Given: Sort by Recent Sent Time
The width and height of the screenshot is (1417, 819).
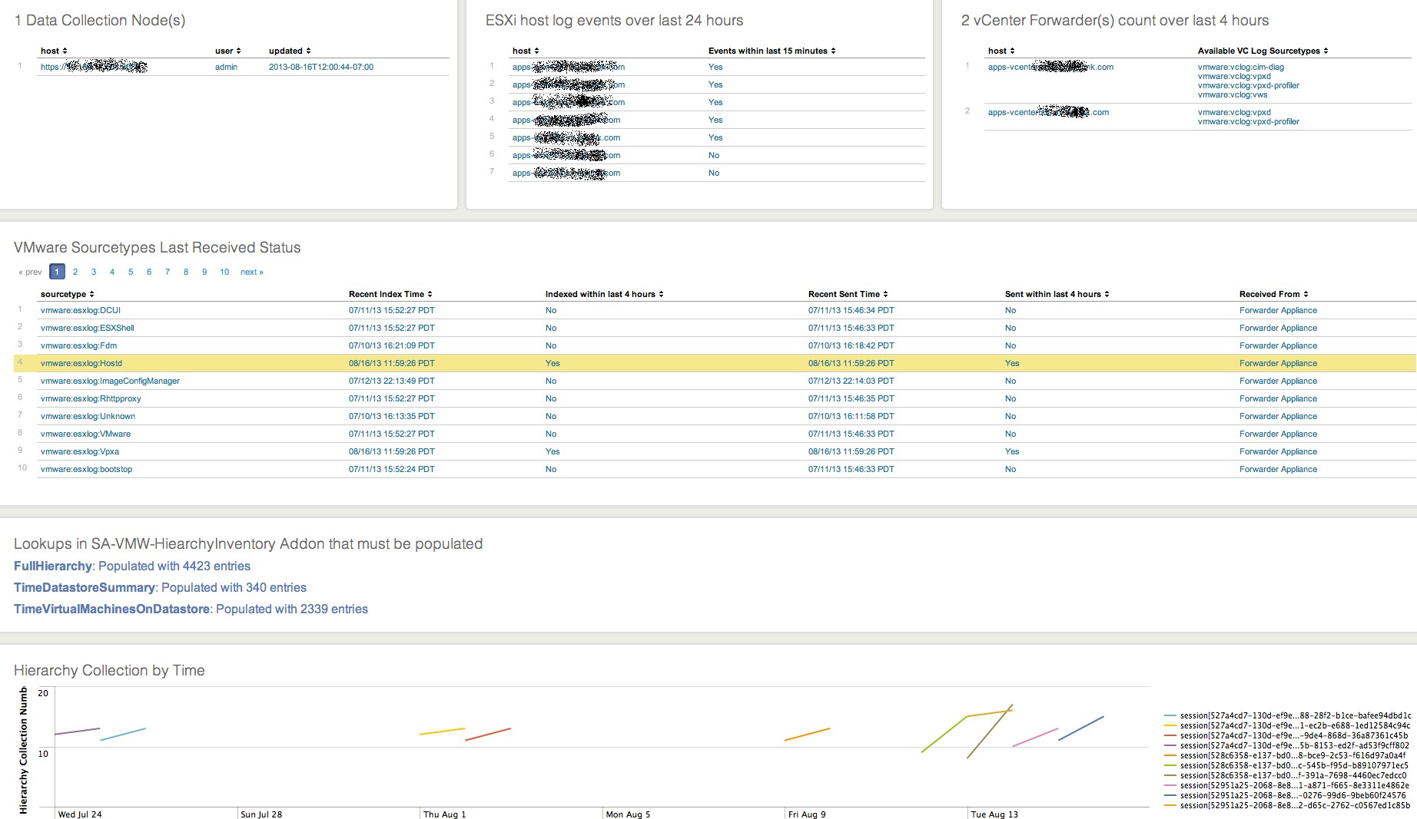Looking at the screenshot, I should point(848,294).
